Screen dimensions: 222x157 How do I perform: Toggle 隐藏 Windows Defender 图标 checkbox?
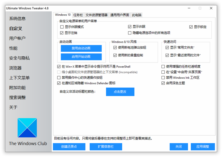59,83
